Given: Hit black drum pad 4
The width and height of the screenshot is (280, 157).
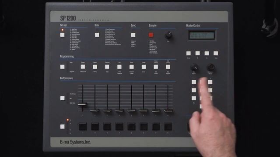Looking at the screenshot, I should [119, 126].
